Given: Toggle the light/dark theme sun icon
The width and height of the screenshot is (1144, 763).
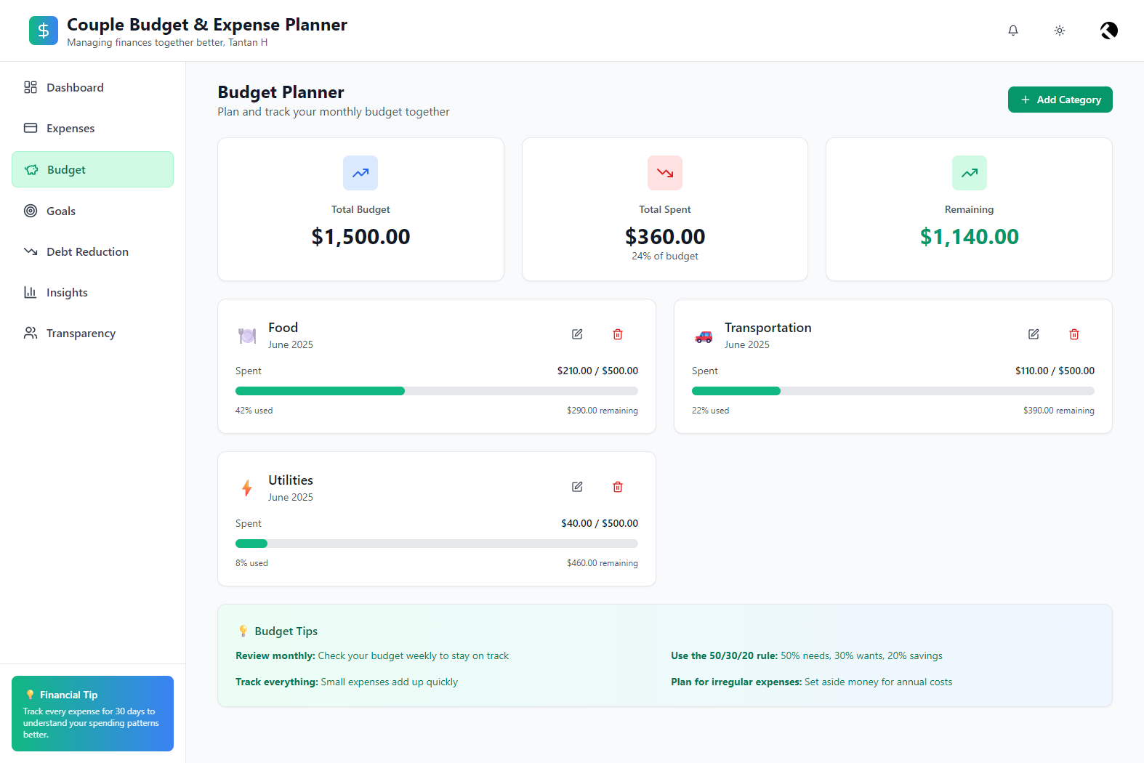Looking at the screenshot, I should tap(1060, 31).
